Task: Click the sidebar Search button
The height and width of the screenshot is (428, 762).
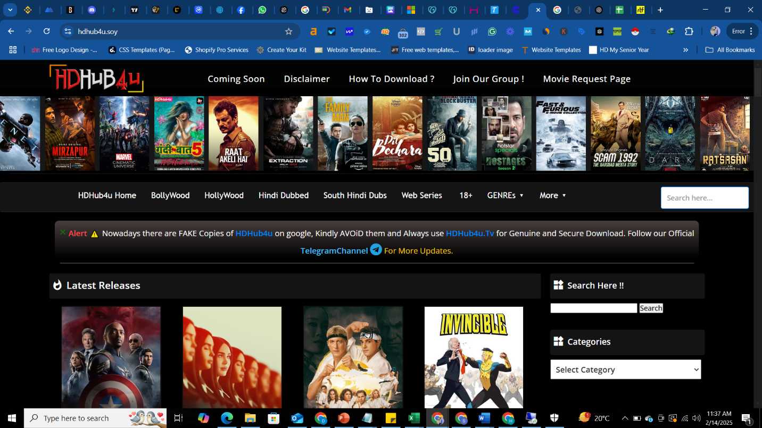Action: 651,308
